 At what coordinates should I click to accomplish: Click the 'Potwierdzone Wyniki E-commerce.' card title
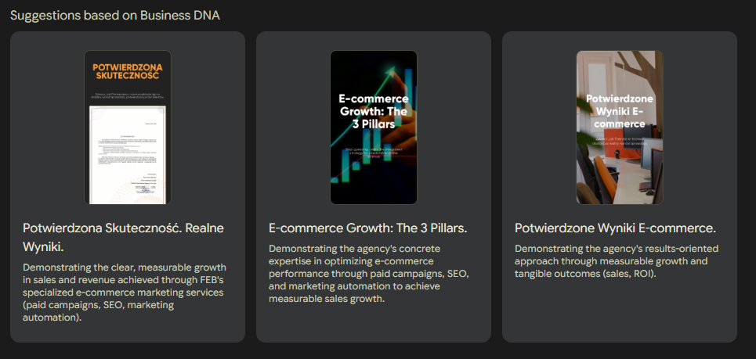pos(615,228)
